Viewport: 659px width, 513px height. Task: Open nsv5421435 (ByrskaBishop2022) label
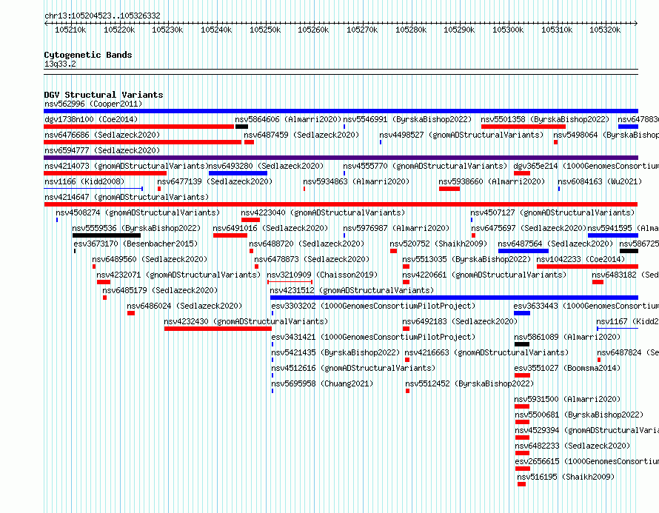335,352
